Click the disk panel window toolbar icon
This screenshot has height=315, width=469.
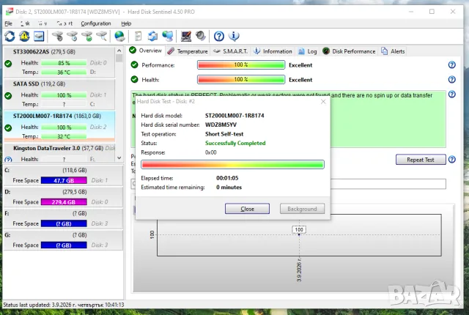[39, 36]
